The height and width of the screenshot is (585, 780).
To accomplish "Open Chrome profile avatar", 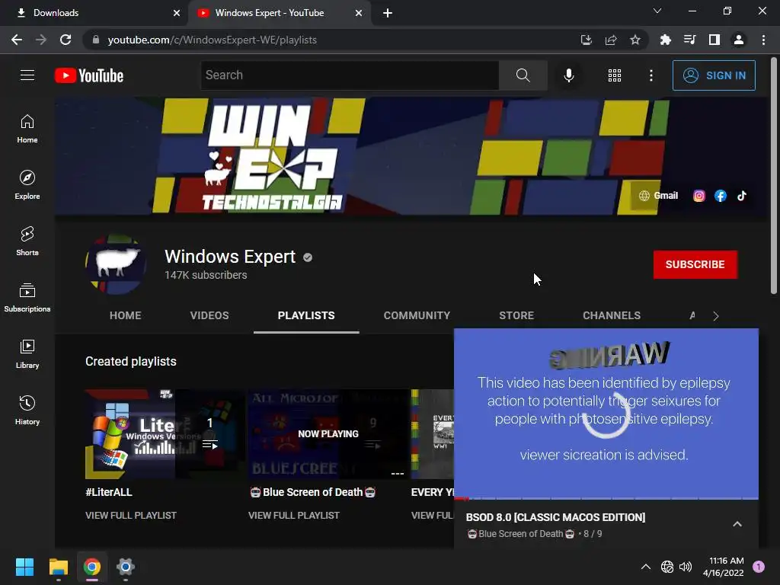I will (739, 40).
